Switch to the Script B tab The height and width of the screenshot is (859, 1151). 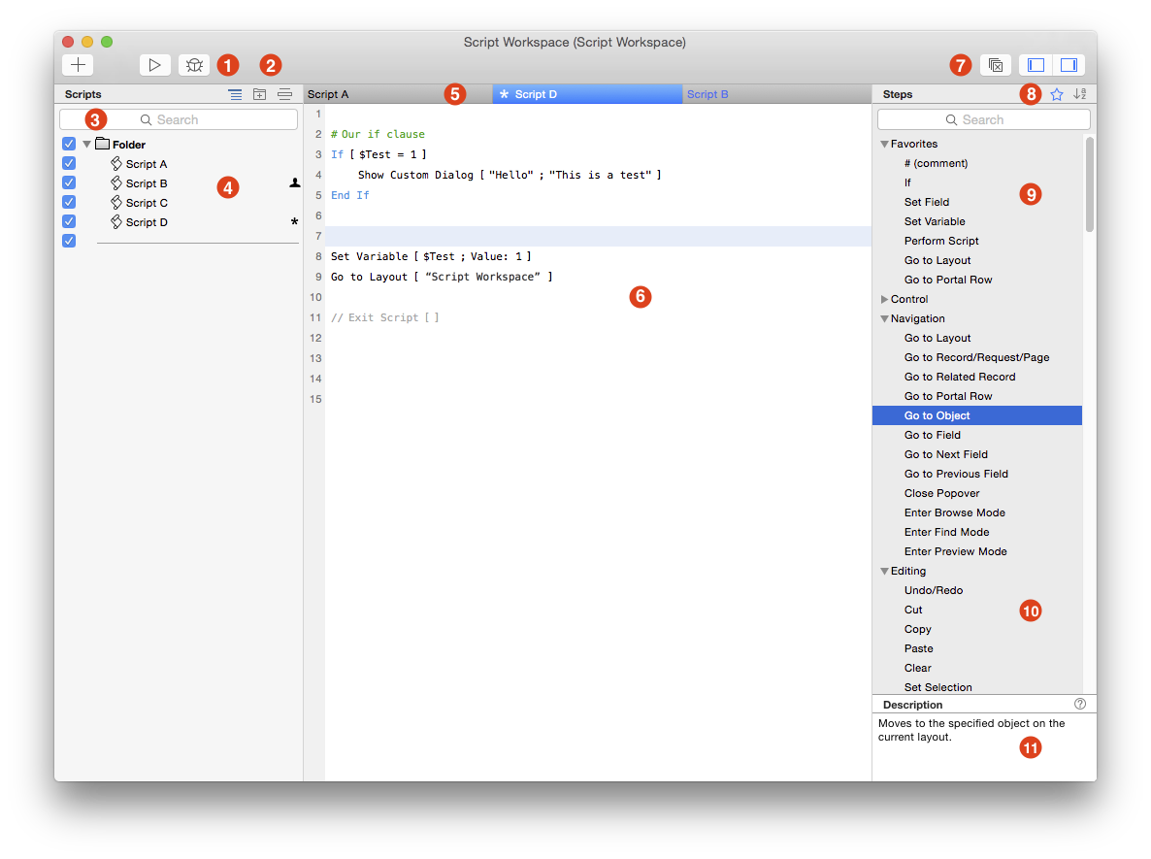[776, 94]
